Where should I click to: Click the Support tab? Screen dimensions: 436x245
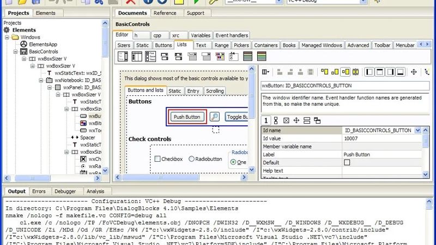click(x=195, y=13)
